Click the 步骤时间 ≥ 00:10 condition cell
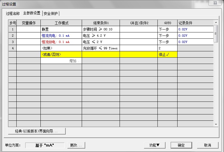 pos(101,29)
